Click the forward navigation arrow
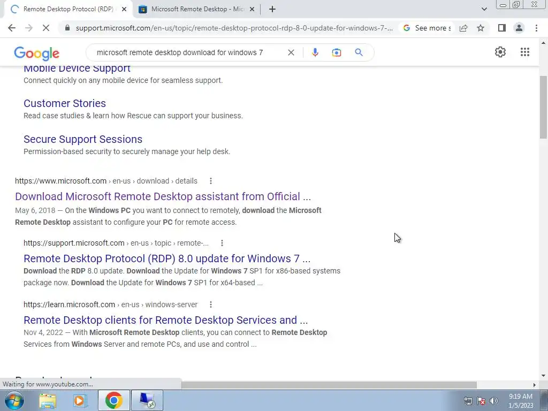 click(29, 28)
